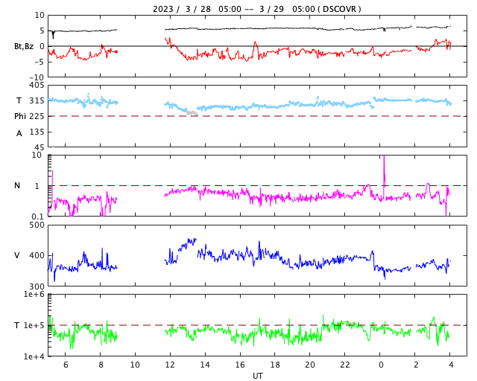Click the 0.1 value on density axis

coord(37,217)
